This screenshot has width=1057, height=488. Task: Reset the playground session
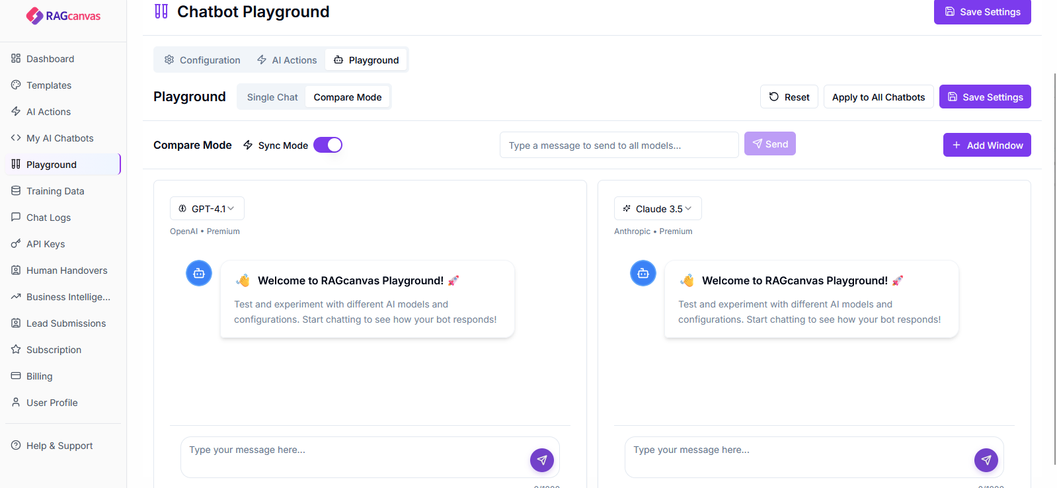point(789,97)
